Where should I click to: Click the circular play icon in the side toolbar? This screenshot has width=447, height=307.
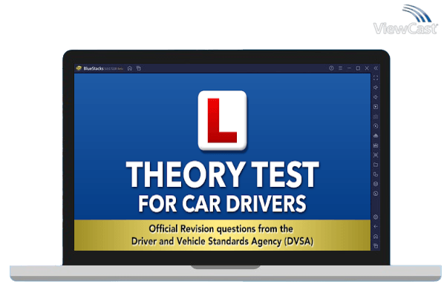pos(376,126)
